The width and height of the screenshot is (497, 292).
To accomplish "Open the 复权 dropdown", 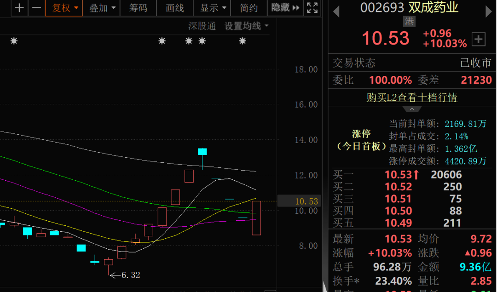I will 65,8.
